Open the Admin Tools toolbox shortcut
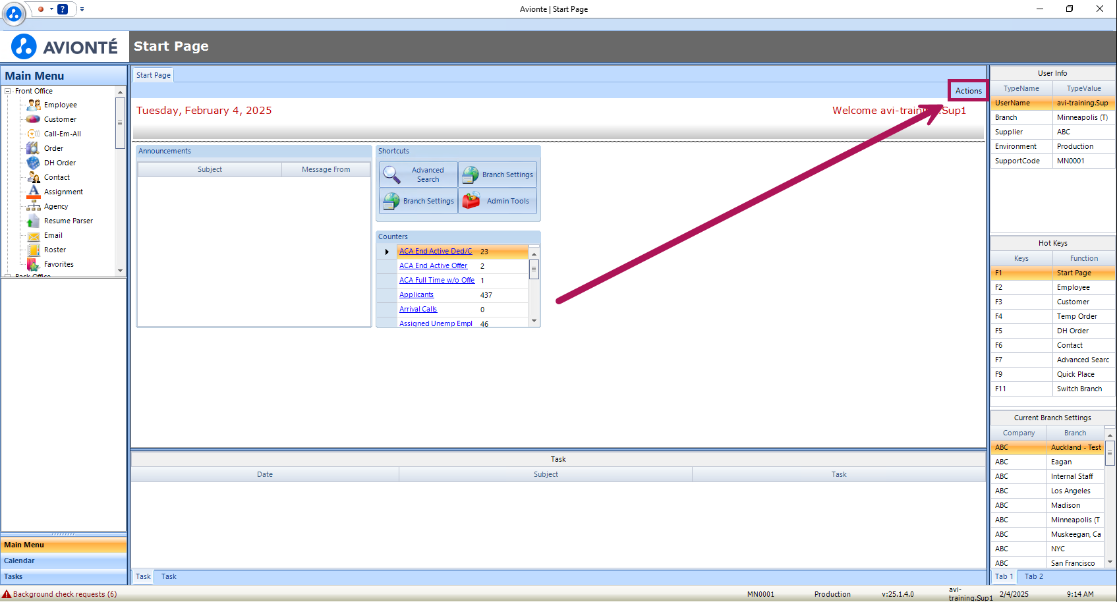Image resolution: width=1117 pixels, height=602 pixels. (x=471, y=201)
